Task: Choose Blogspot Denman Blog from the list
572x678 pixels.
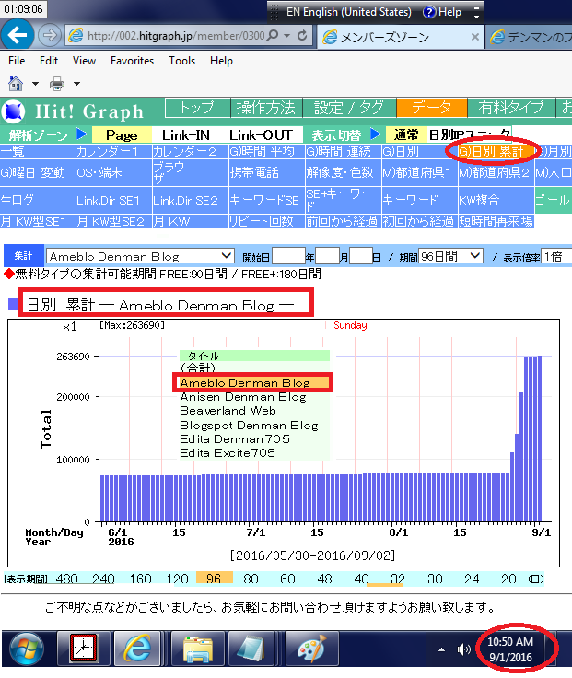Action: [249, 425]
